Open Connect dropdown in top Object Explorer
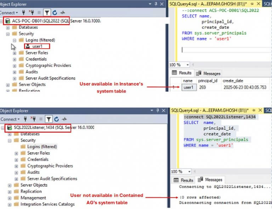Screen dimensions: 272x209 8,13
